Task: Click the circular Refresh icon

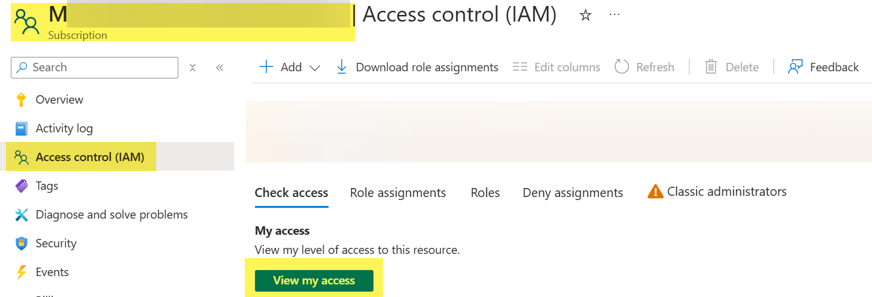Action: coord(622,67)
